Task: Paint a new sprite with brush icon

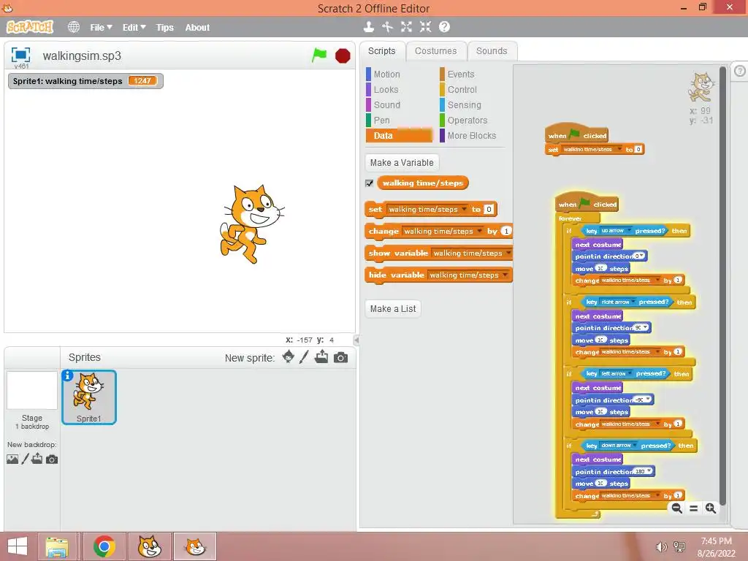Action: pos(304,356)
